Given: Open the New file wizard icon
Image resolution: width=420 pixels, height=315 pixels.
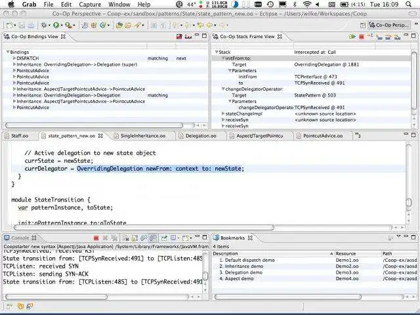Looking at the screenshot, I should pos(10,25).
